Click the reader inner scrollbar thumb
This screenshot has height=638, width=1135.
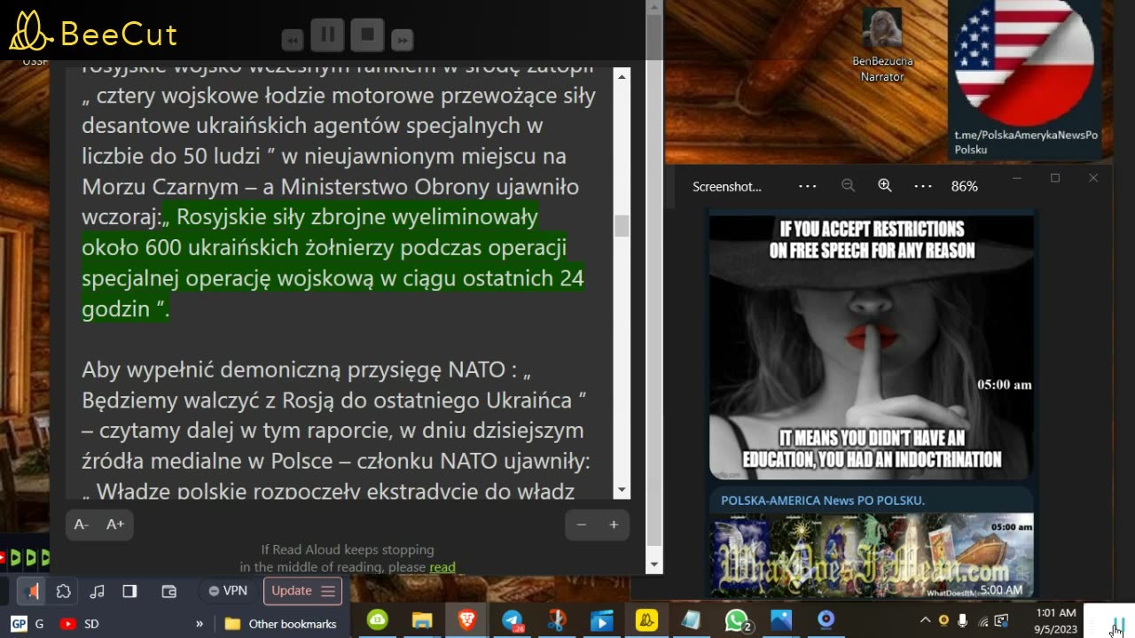pyautogui.click(x=622, y=226)
